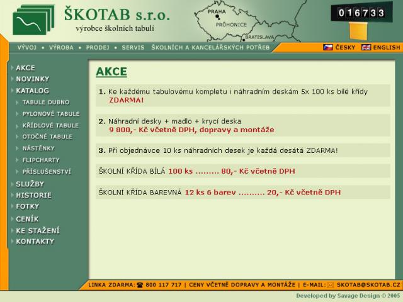Open the HISTORIE menu item
Image resolution: width=403 pixels, height=302 pixels.
coord(33,196)
